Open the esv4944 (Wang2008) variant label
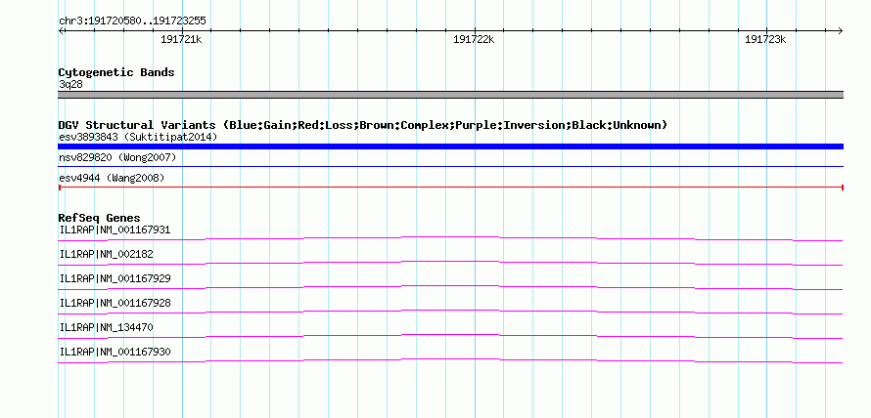This screenshot has height=418, width=871. click(112, 179)
